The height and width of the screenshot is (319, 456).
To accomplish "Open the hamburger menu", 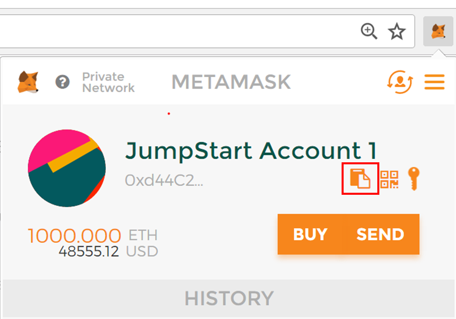I will pos(434,82).
